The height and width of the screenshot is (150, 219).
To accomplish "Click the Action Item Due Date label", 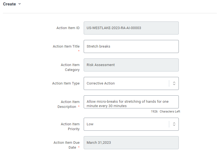I will pos(67,145).
